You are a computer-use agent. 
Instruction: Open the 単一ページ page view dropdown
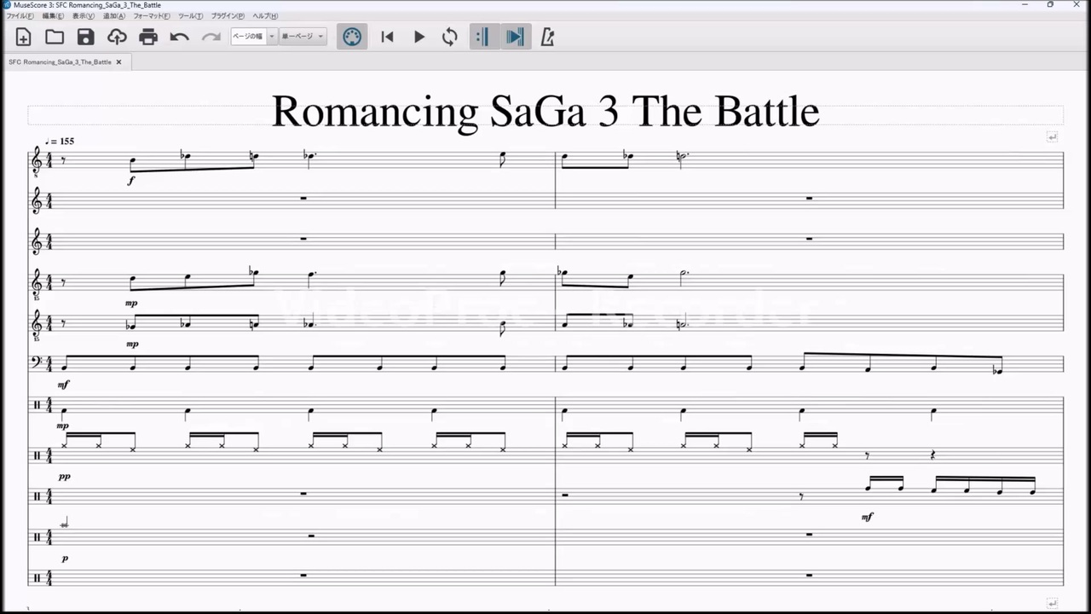coord(320,36)
